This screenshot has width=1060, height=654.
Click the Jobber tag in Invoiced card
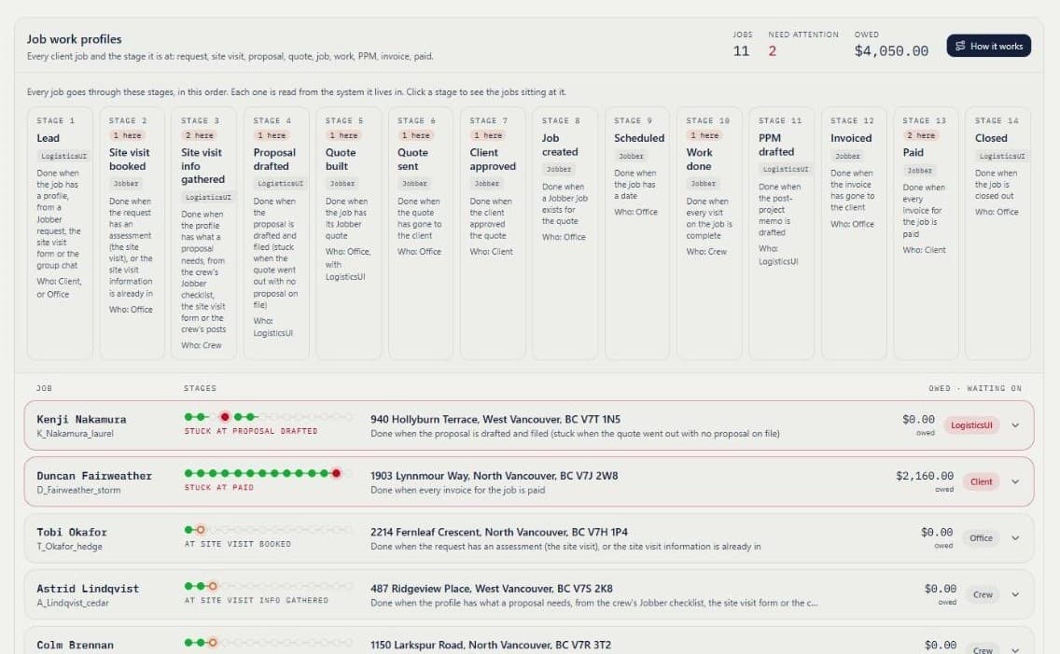tap(847, 156)
